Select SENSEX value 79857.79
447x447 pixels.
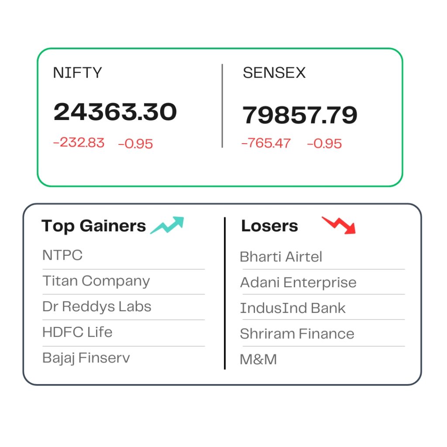pos(299,115)
